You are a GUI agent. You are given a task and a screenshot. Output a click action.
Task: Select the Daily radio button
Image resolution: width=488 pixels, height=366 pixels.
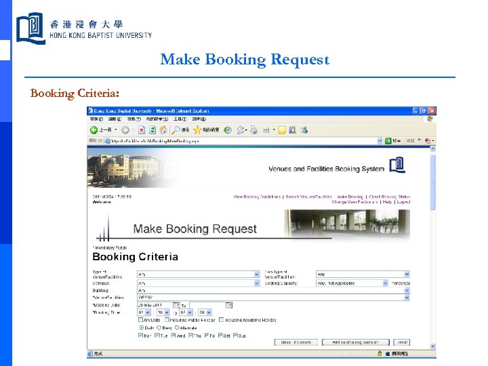pyautogui.click(x=142, y=328)
